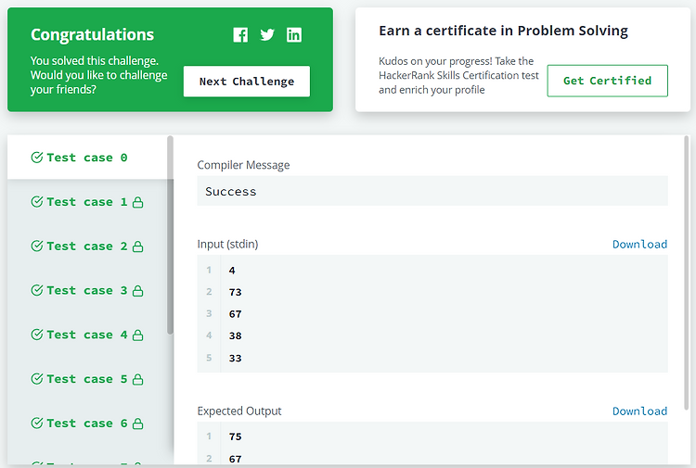Select the Test case 4 tab

pyautogui.click(x=87, y=335)
